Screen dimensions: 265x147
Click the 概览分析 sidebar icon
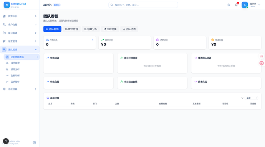tap(4, 16)
